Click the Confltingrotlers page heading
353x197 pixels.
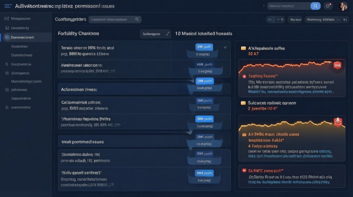70,19
